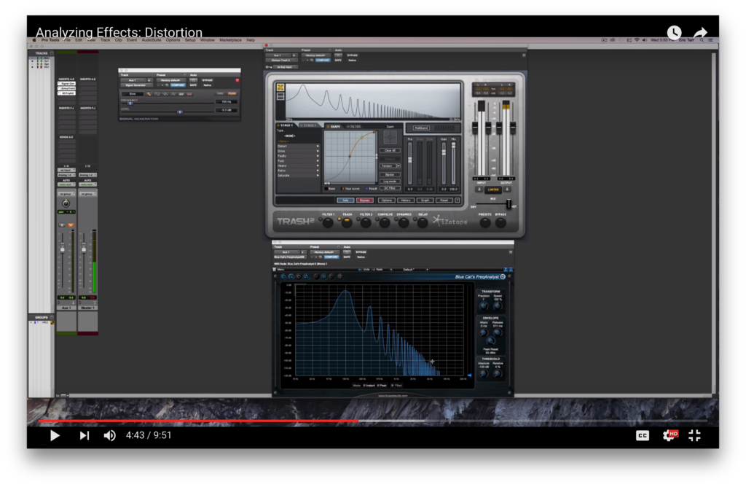Click the FREQUENCY slider in Signal Generator

click(x=130, y=104)
